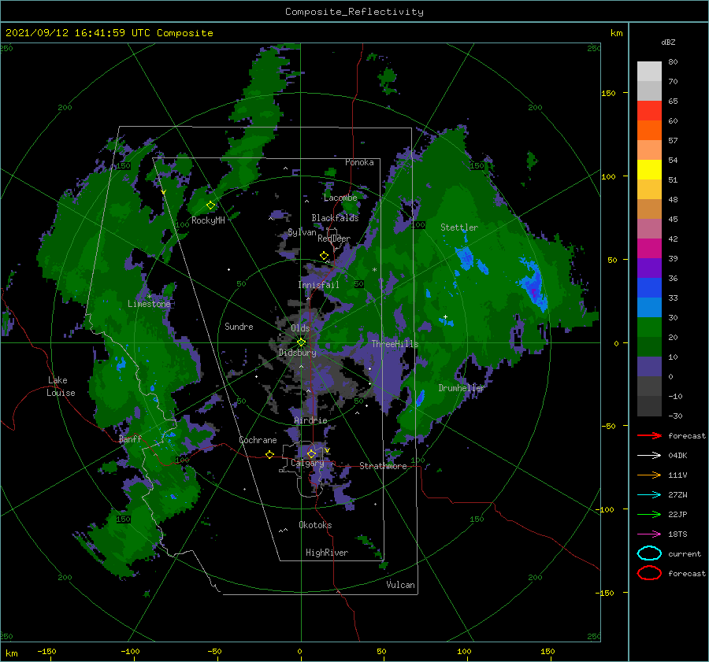Click the yellow diamond marker below RedDeer

click(324, 256)
